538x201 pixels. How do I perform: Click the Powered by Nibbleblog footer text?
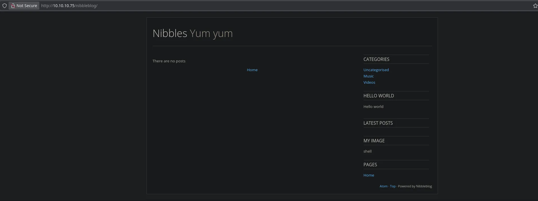click(x=415, y=186)
